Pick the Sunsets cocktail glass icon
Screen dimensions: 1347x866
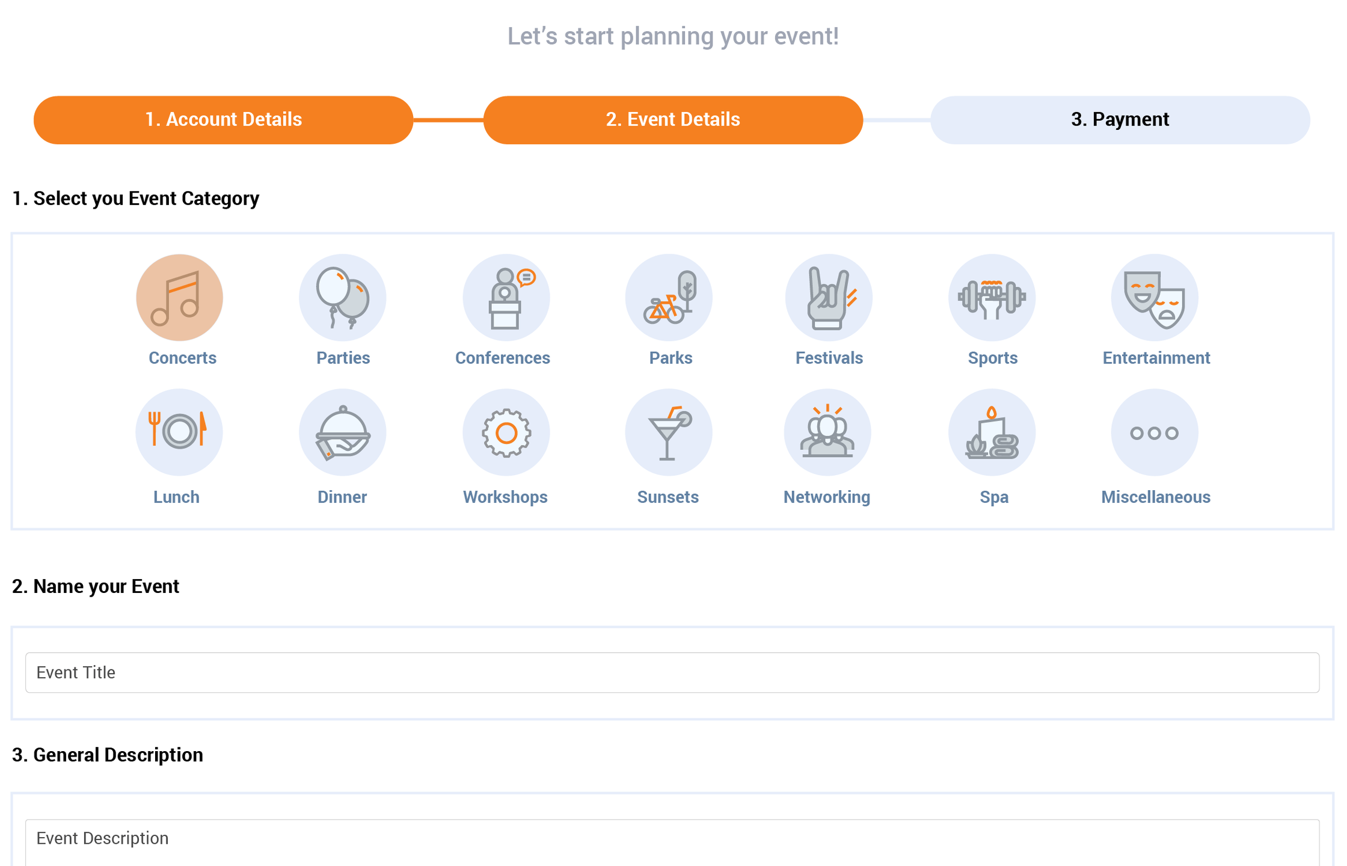click(669, 432)
